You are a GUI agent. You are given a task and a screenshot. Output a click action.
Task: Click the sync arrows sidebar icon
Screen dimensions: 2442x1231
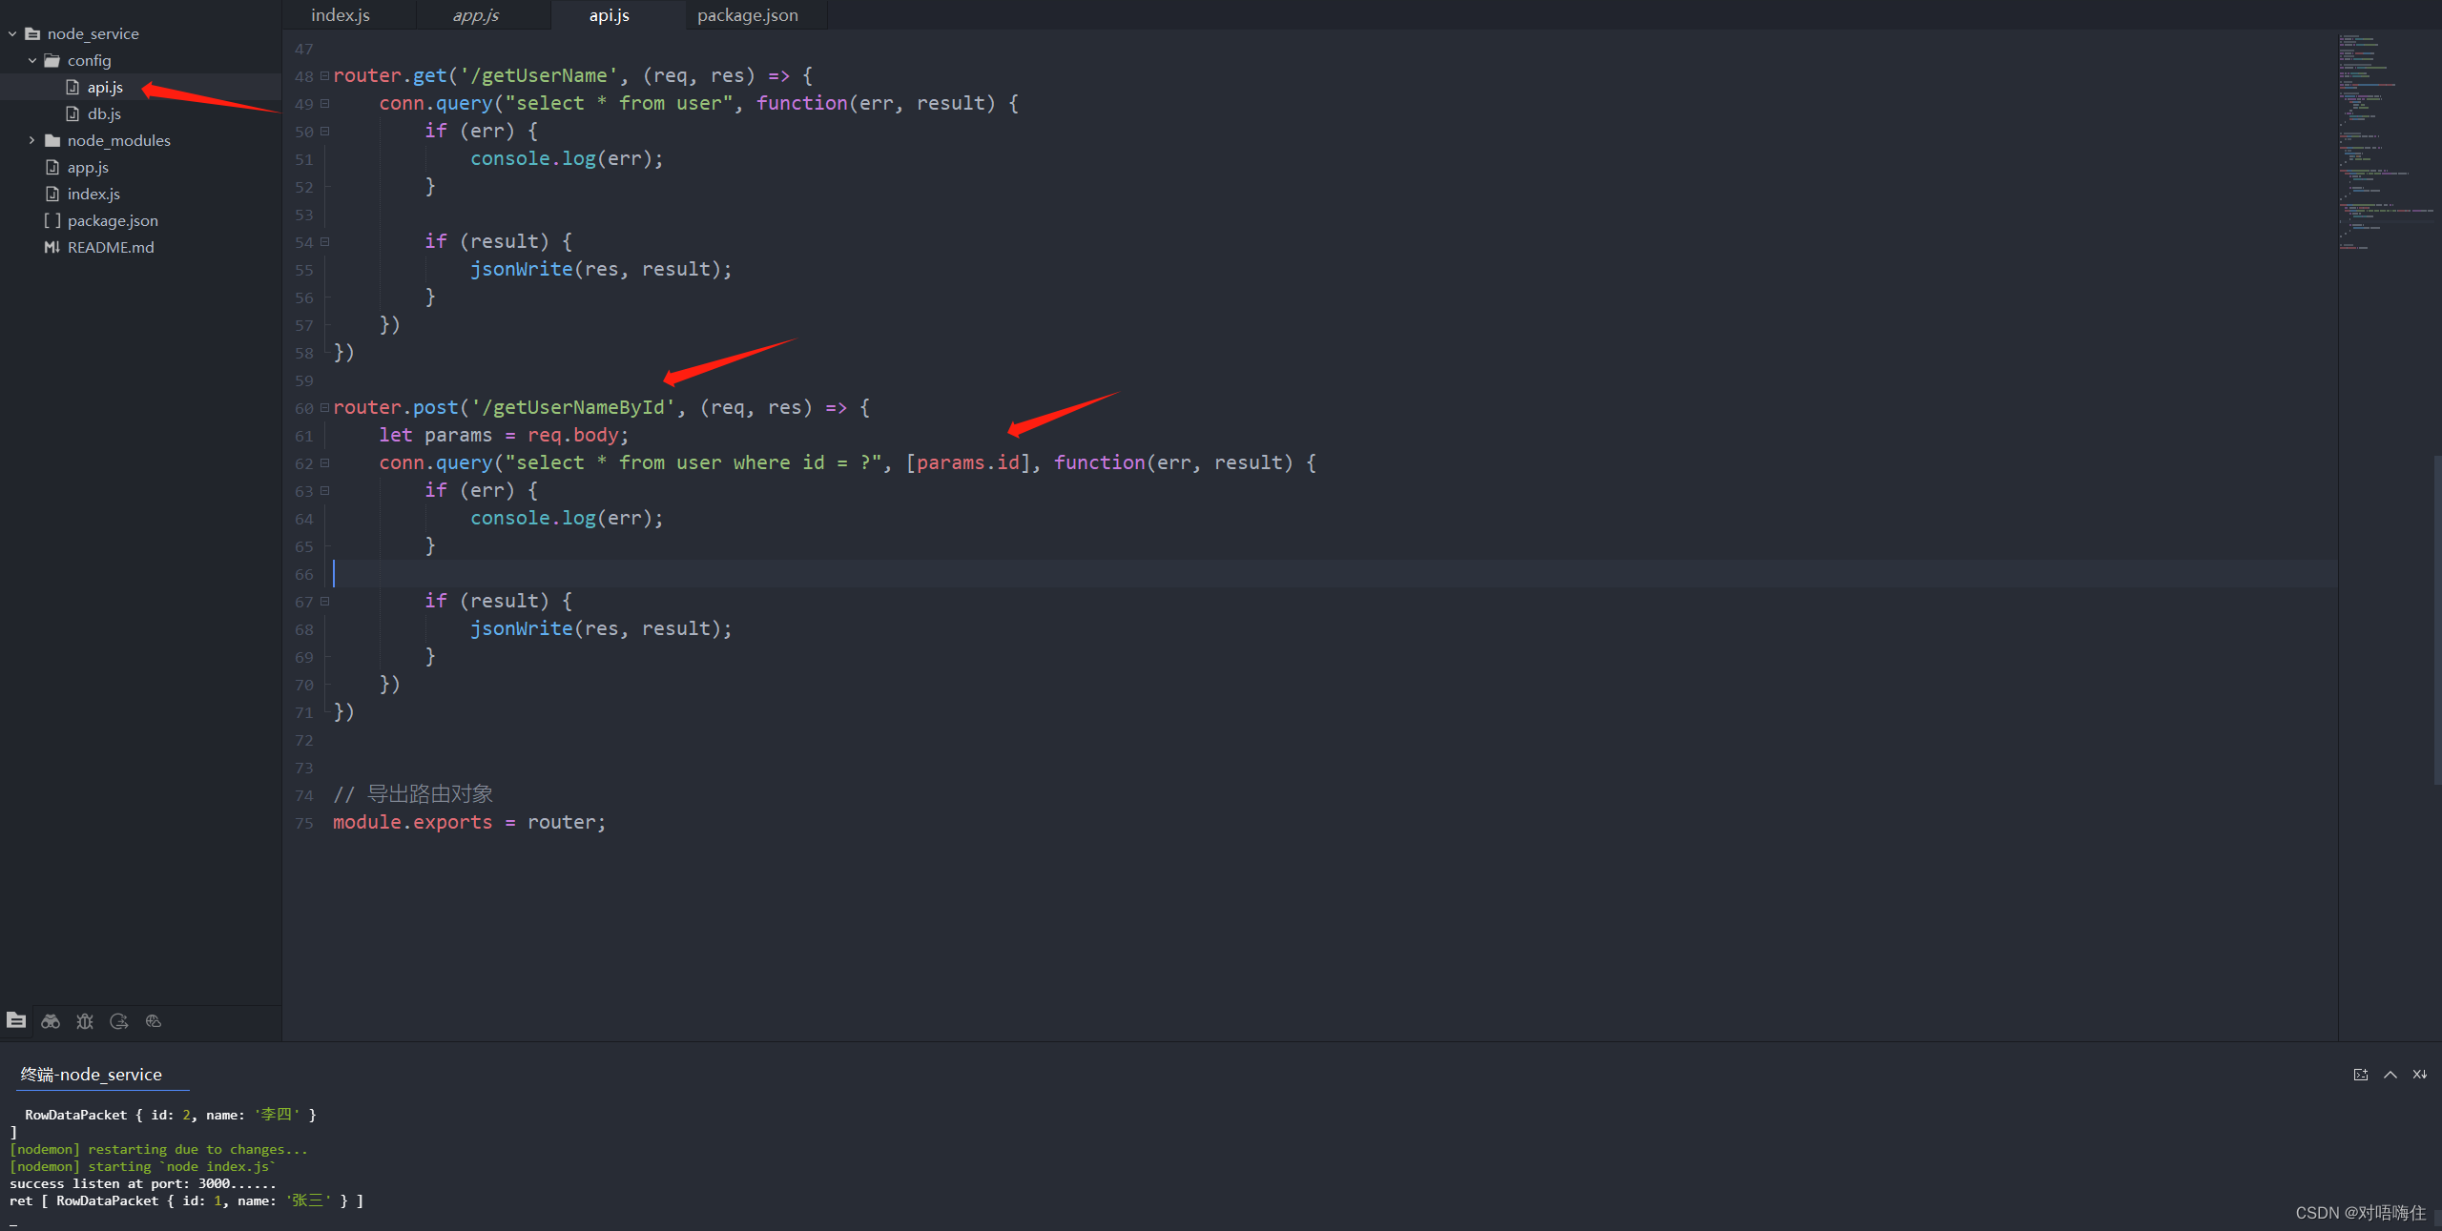119,1021
